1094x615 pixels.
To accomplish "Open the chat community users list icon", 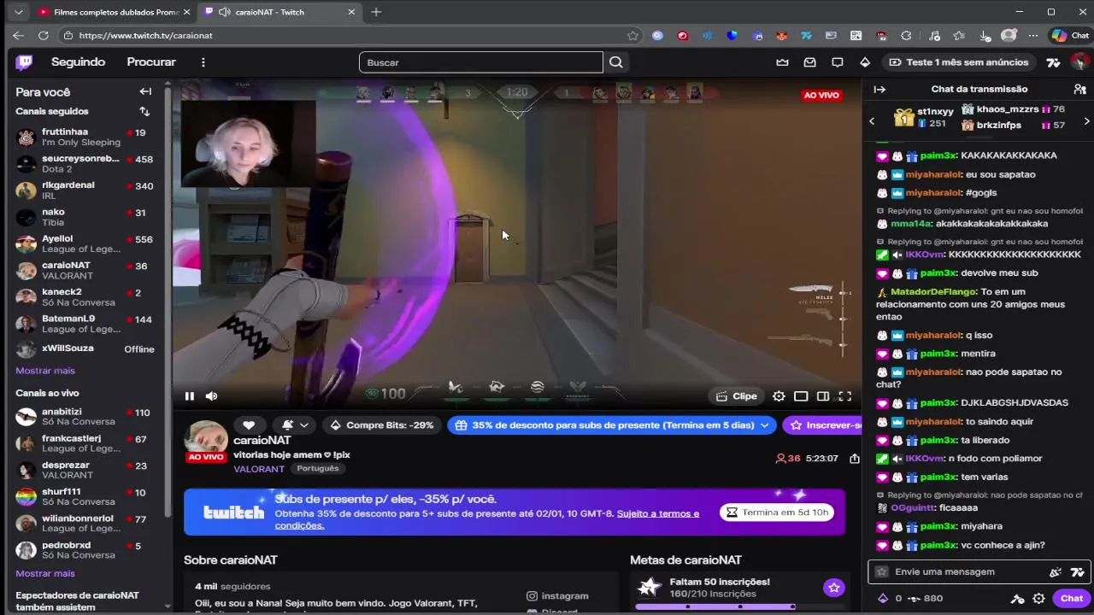I will [1079, 89].
